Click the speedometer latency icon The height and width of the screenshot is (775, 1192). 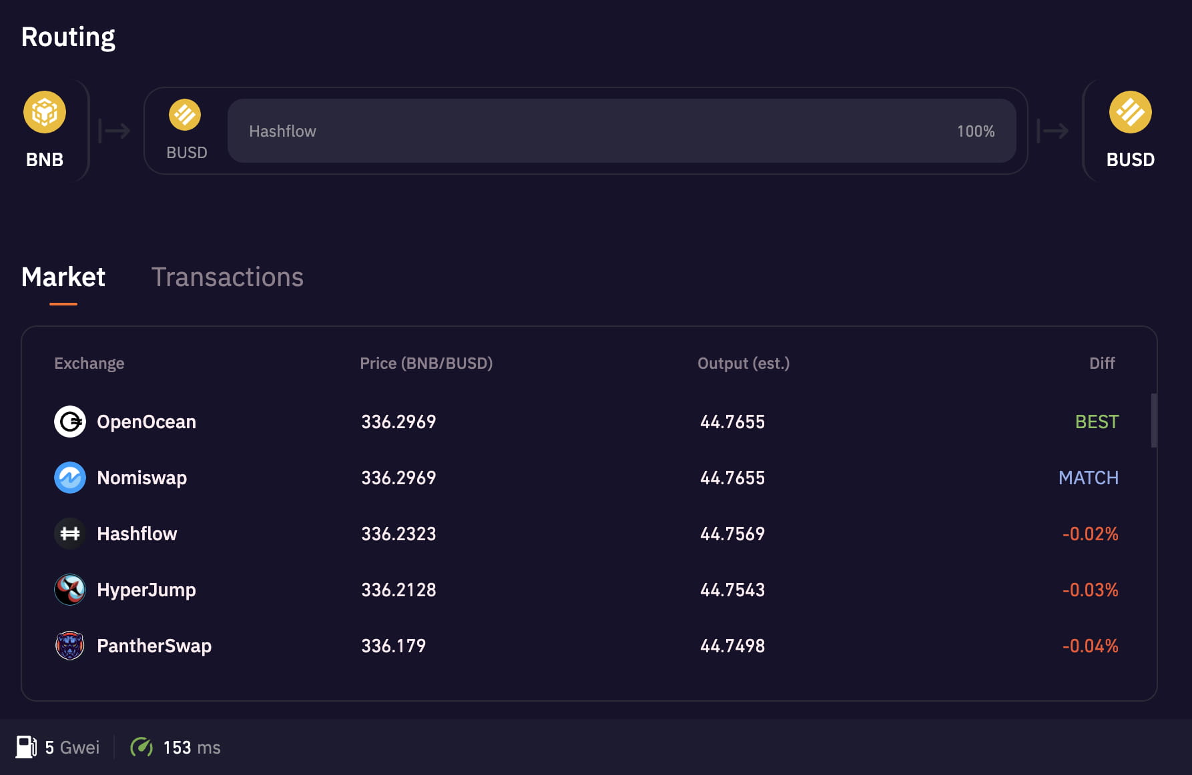tap(141, 747)
